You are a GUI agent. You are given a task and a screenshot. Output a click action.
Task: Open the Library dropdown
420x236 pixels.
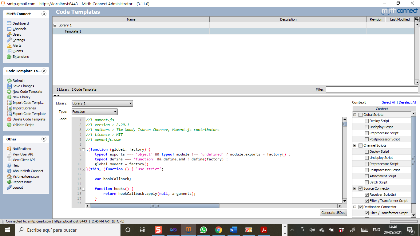click(102, 103)
